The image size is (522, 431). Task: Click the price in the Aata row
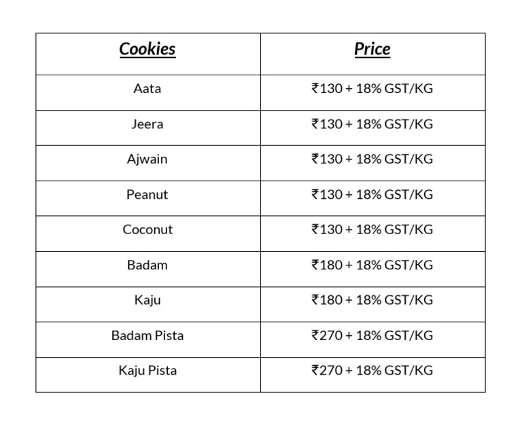coord(372,89)
